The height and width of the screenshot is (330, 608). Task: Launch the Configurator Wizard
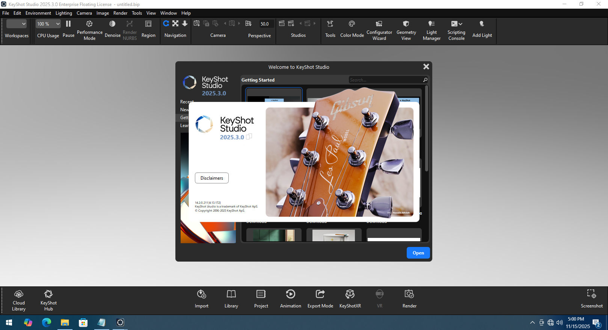point(379,30)
